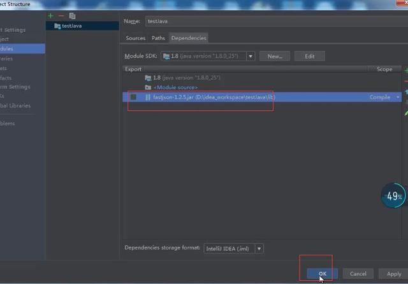
Task: Click the remove module minus icon
Action: pos(61,16)
